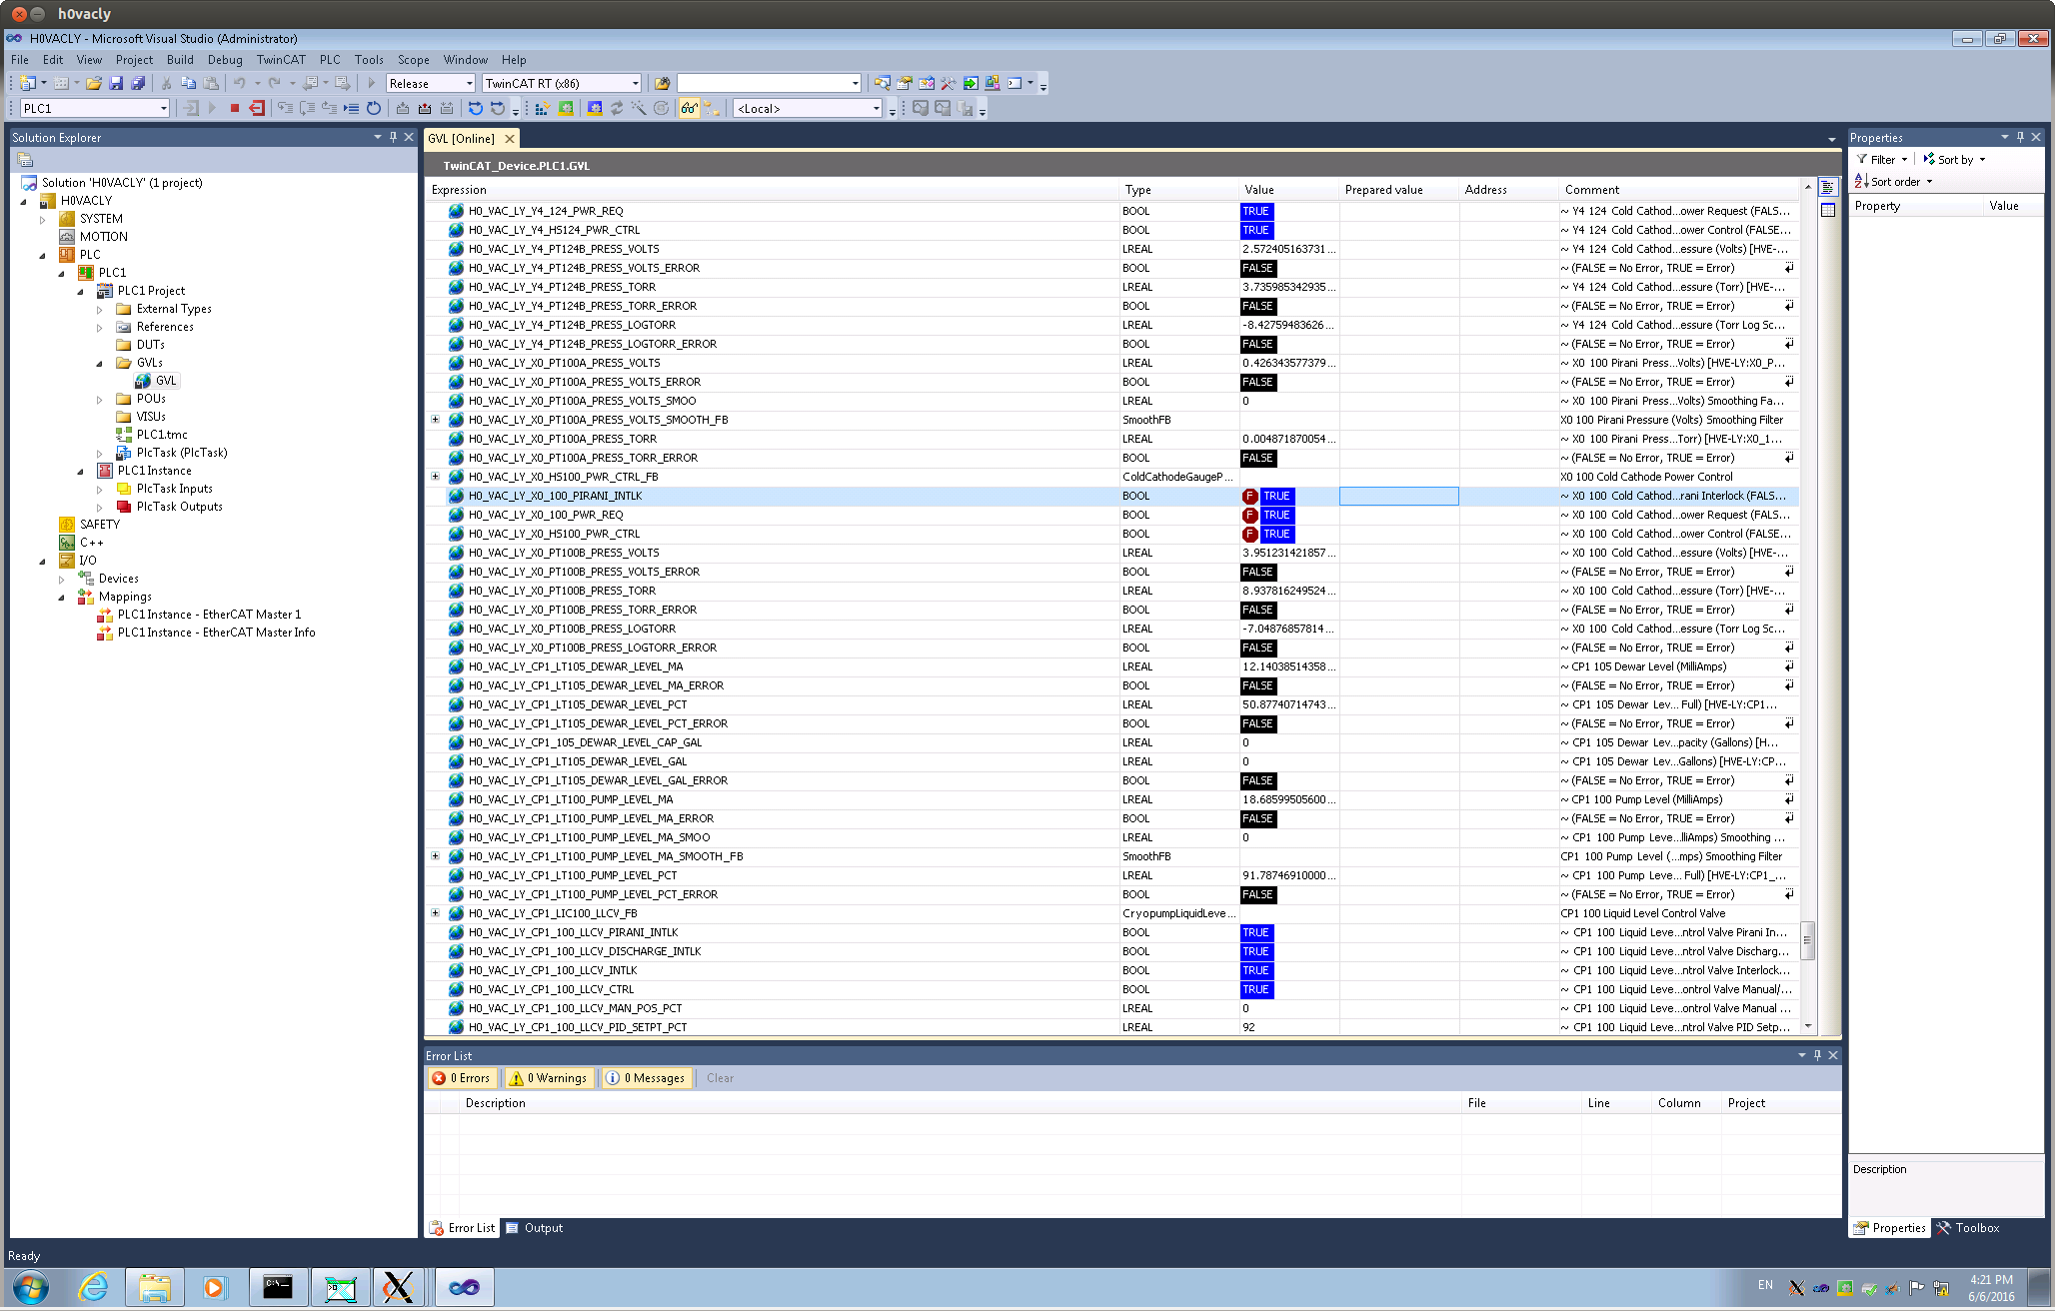
Task: Click the green Restart TwinCAT Run Mode icon
Action: (x=566, y=109)
